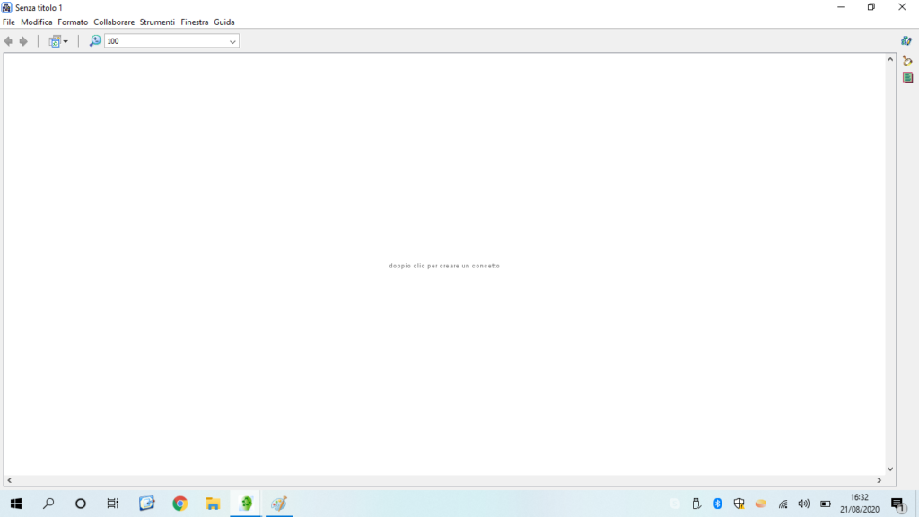This screenshot has width=919, height=517.
Task: Open the Formato menu
Action: [73, 22]
